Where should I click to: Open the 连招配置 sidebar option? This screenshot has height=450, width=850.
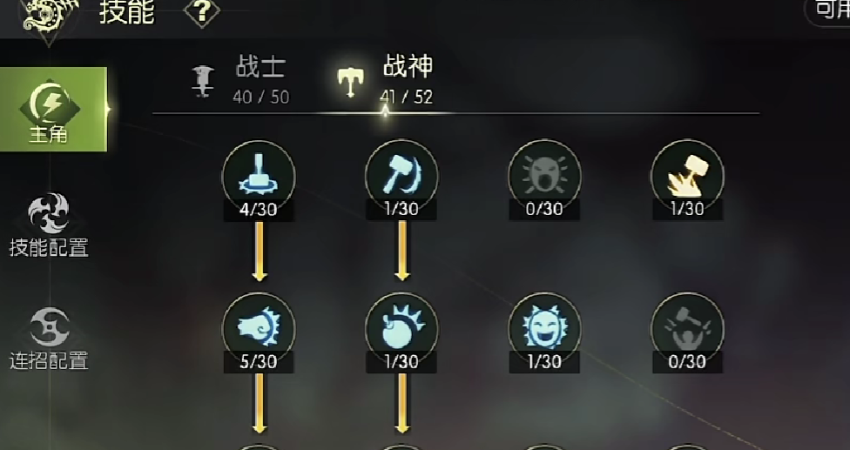point(49,339)
